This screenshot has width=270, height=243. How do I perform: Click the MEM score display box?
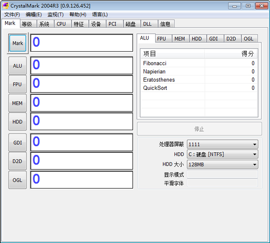point(81,103)
